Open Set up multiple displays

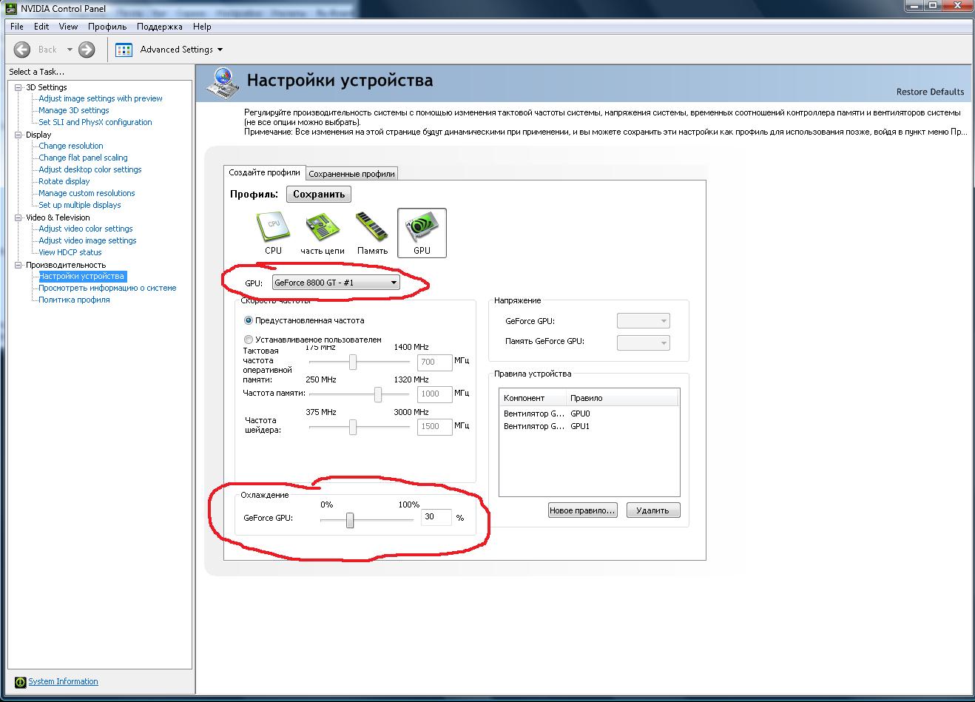pos(80,205)
